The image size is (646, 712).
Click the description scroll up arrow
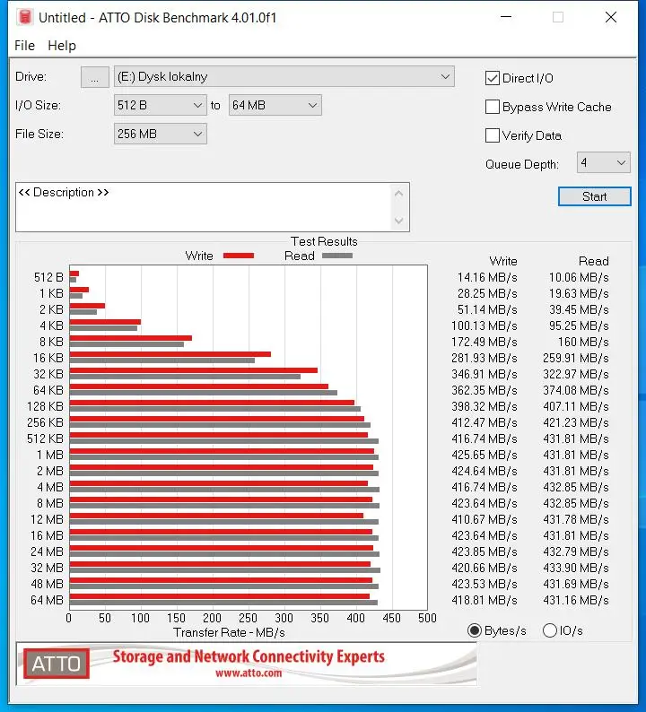(x=399, y=194)
